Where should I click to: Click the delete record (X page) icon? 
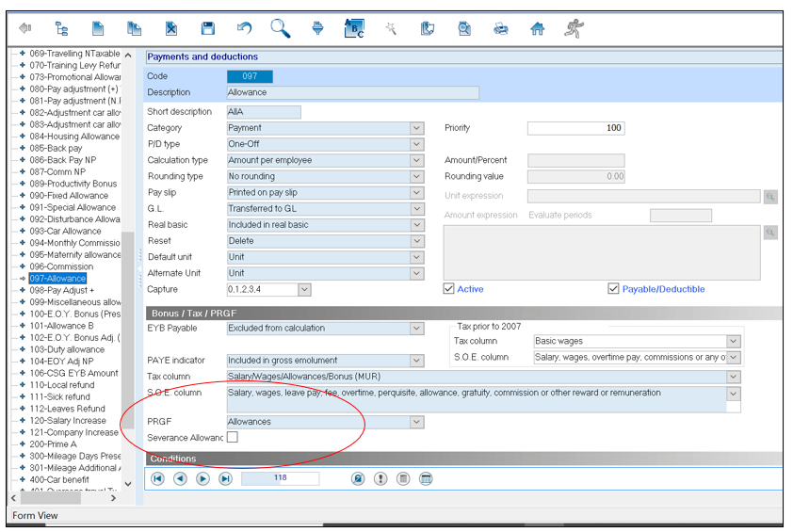click(x=171, y=29)
